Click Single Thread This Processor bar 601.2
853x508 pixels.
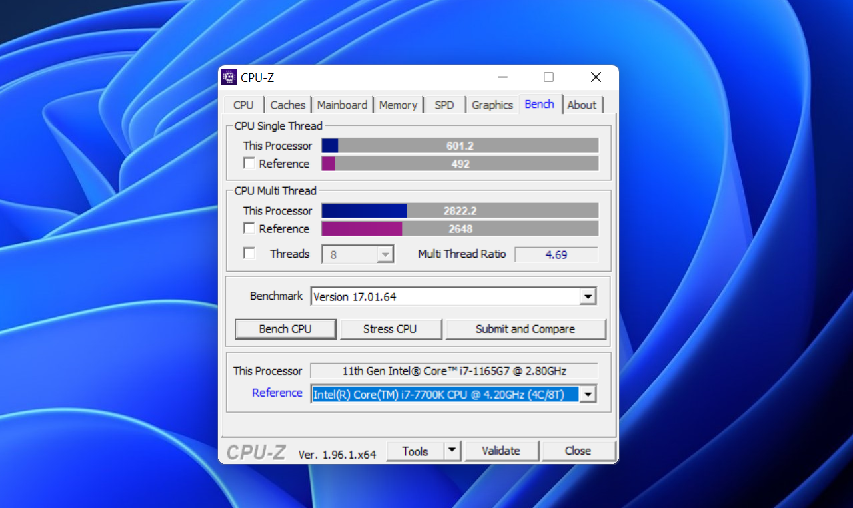460,146
